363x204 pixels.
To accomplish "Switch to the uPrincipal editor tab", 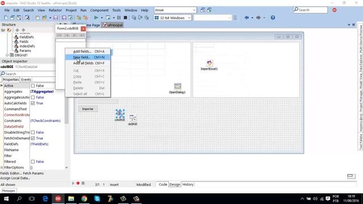I will click(113, 25).
